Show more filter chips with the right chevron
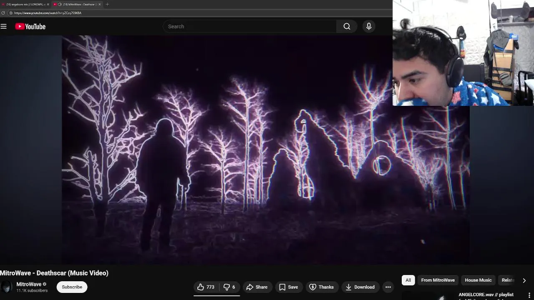534x300 pixels. click(x=524, y=280)
